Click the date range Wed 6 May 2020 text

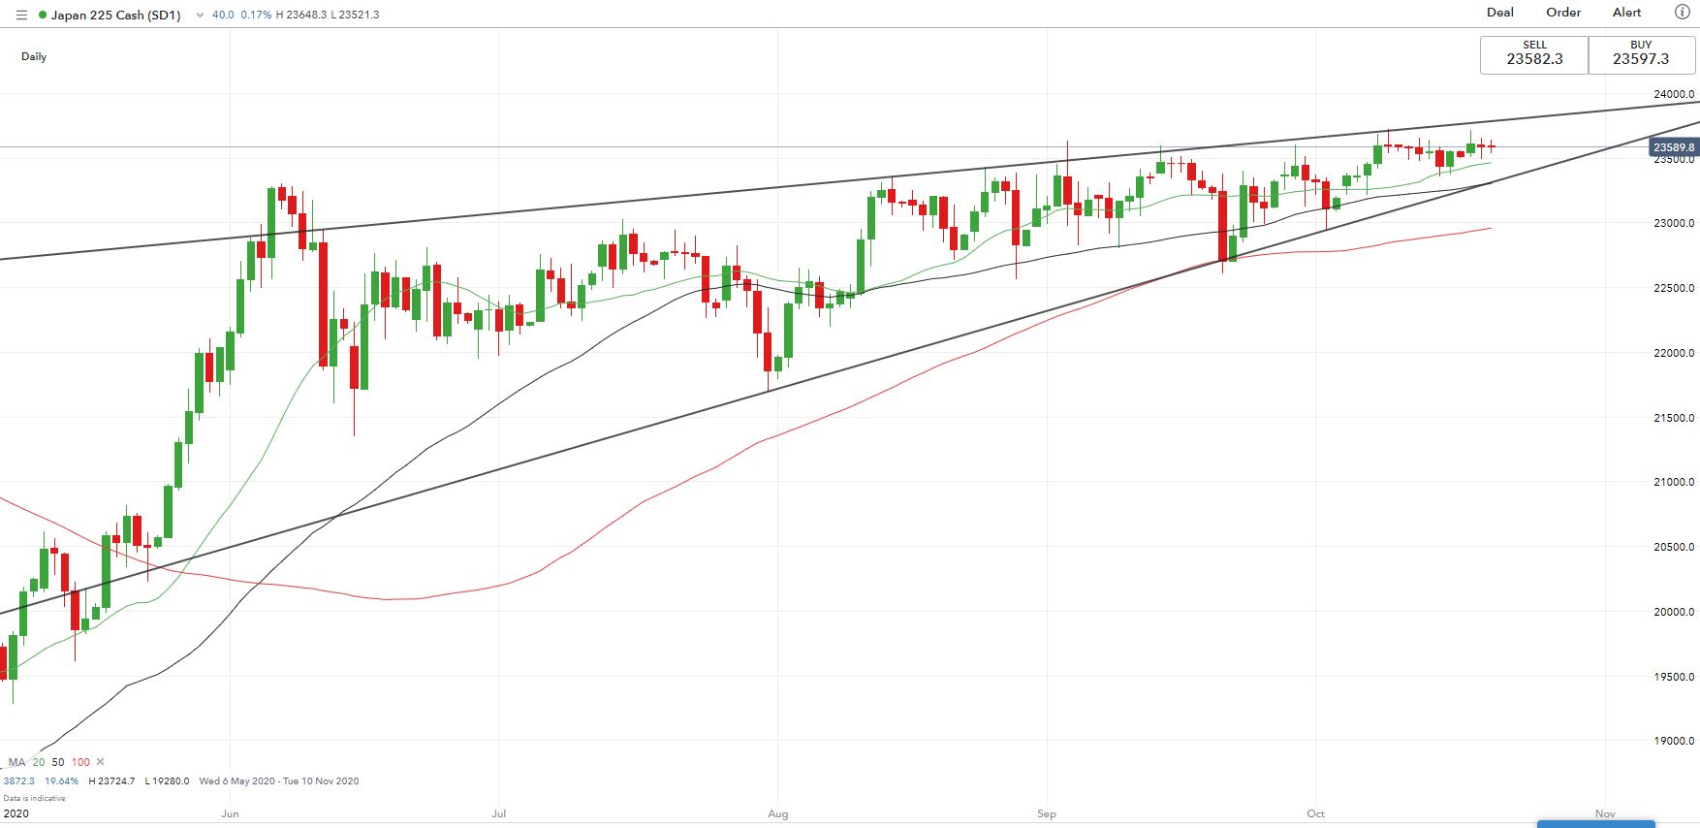[237, 780]
